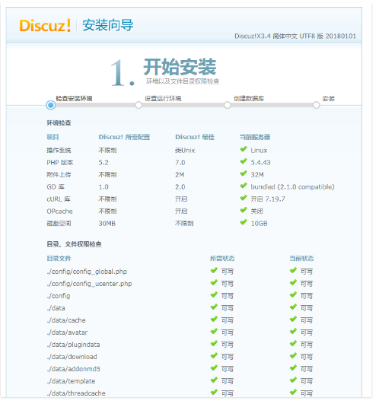
Task: Click required-status check for ./data/template
Action: tap(214, 380)
